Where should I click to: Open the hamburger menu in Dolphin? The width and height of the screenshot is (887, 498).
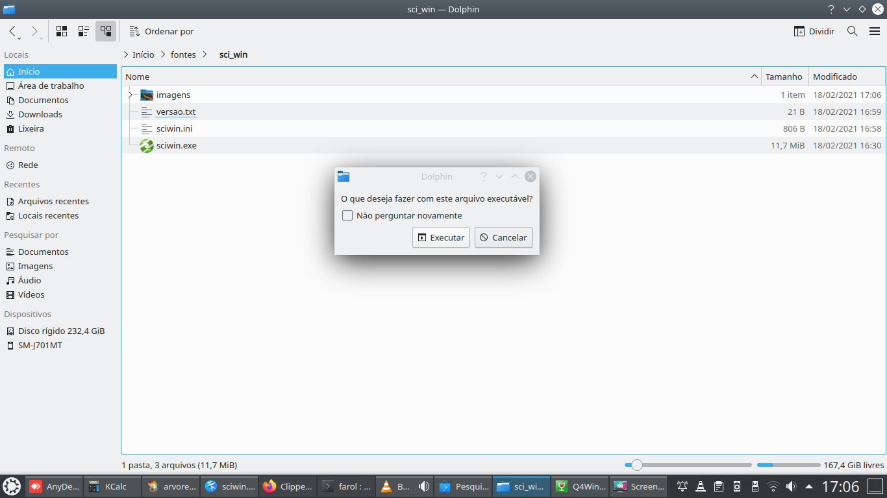click(x=875, y=31)
